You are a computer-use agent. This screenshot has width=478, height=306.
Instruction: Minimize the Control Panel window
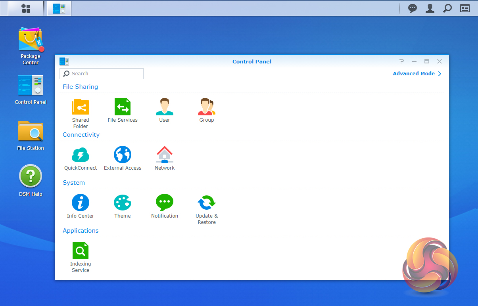click(414, 61)
